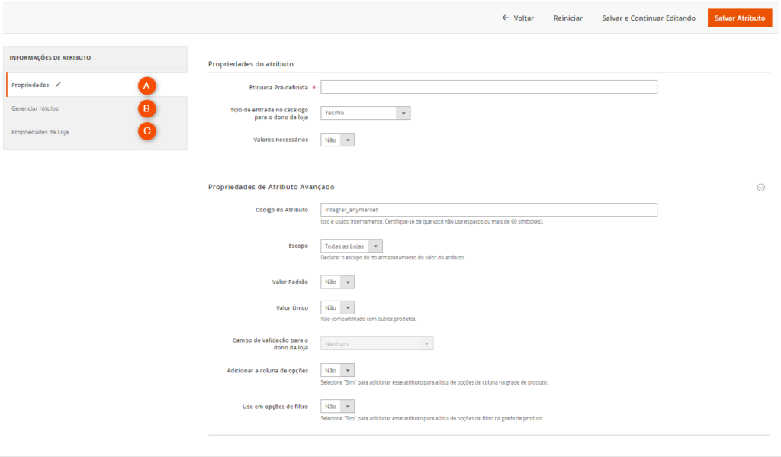Open the Uso em opções de filtro dropdown
Viewport: 781px width, 457px height.
337,406
